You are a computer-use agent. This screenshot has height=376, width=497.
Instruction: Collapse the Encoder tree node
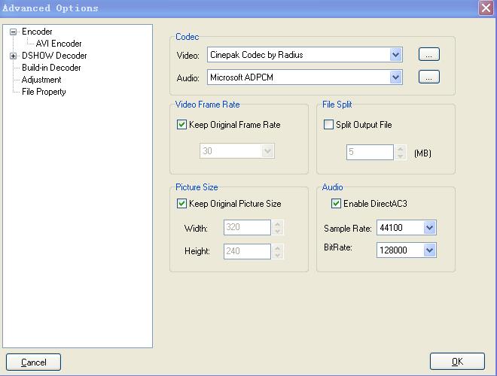click(x=13, y=32)
